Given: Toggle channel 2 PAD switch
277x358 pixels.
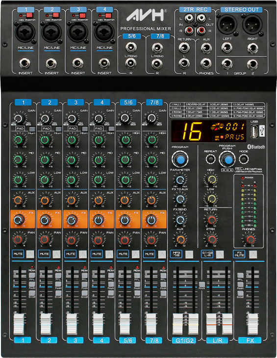Looking at the screenshot, I should coord(58,129).
